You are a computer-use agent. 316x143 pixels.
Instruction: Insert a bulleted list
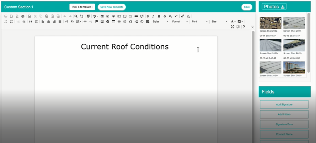click(11, 22)
